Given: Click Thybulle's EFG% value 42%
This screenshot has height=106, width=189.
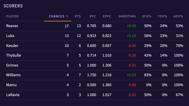Looking at the screenshot, I should tap(148, 55).
